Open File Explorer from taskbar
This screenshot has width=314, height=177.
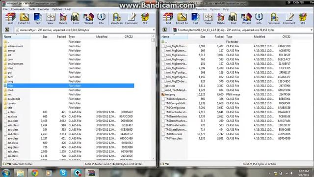pos(20,173)
